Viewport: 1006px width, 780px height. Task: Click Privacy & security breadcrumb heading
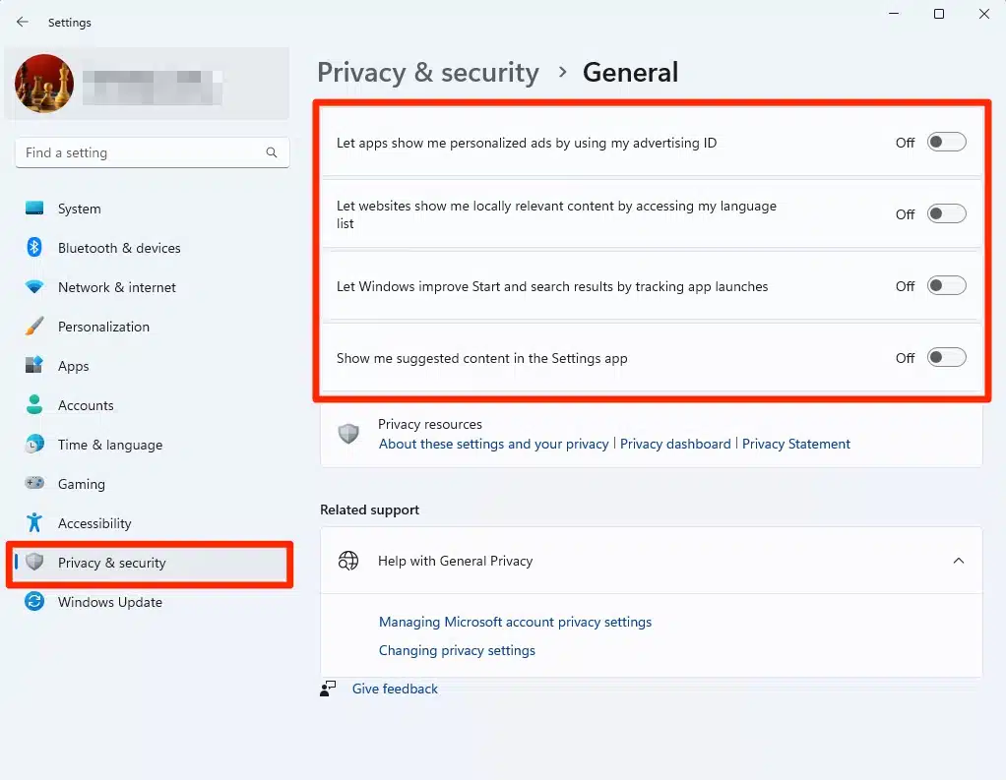click(428, 73)
